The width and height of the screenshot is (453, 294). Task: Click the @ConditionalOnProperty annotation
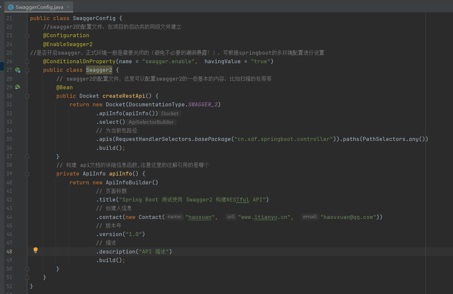[79, 62]
